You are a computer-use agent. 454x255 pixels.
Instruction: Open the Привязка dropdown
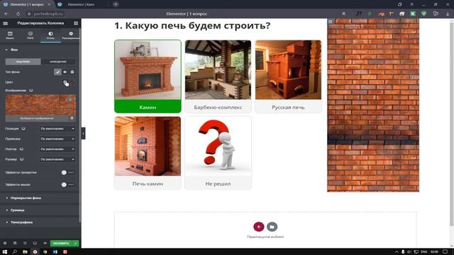point(57,139)
